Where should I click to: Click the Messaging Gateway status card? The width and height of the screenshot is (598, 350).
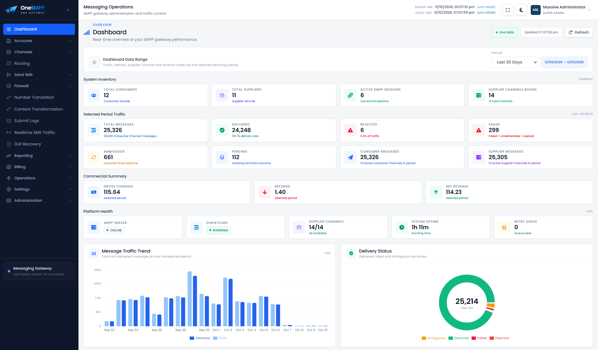point(39,271)
